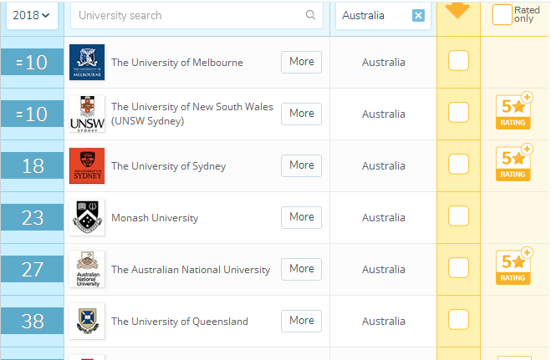The height and width of the screenshot is (360, 551).
Task: Open the Monash University link
Action: [x=155, y=218]
